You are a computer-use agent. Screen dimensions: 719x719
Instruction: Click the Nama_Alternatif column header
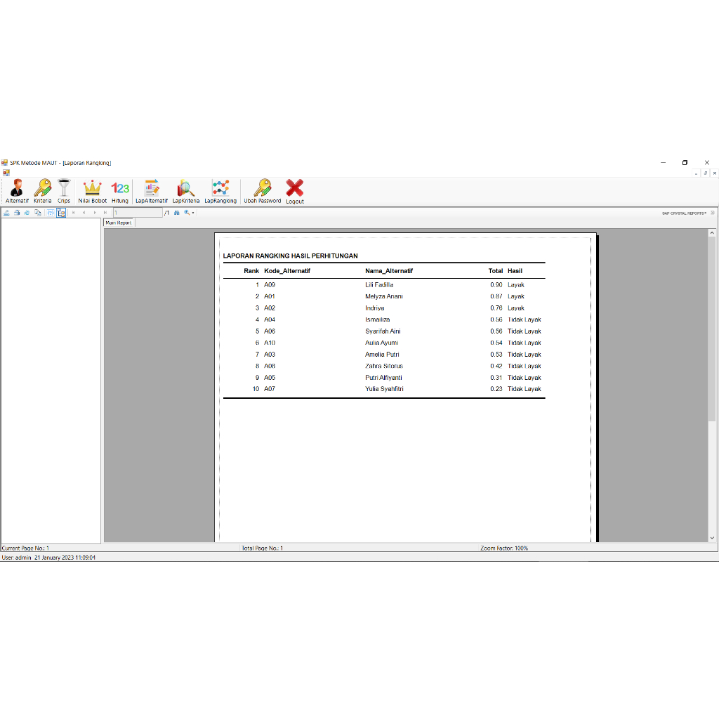(389, 271)
